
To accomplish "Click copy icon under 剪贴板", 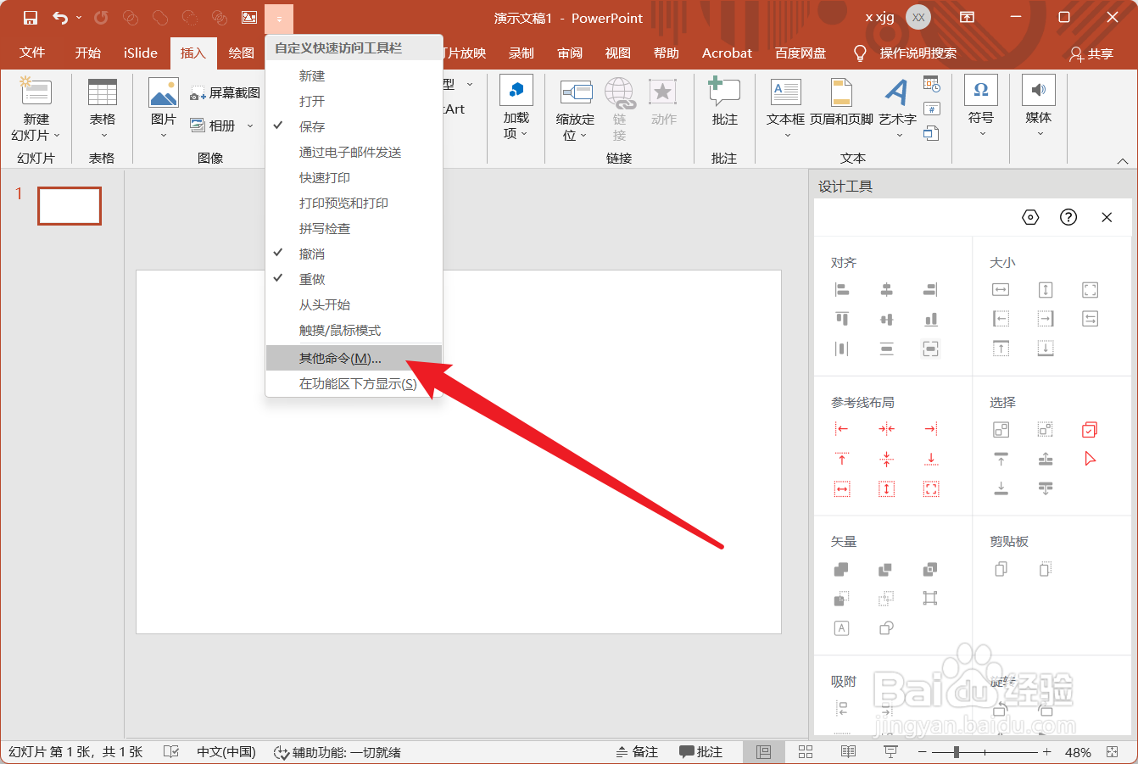I will (x=1001, y=569).
